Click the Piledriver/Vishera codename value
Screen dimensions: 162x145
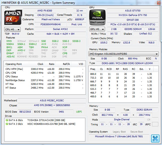pyautogui.click(x=51, y=19)
